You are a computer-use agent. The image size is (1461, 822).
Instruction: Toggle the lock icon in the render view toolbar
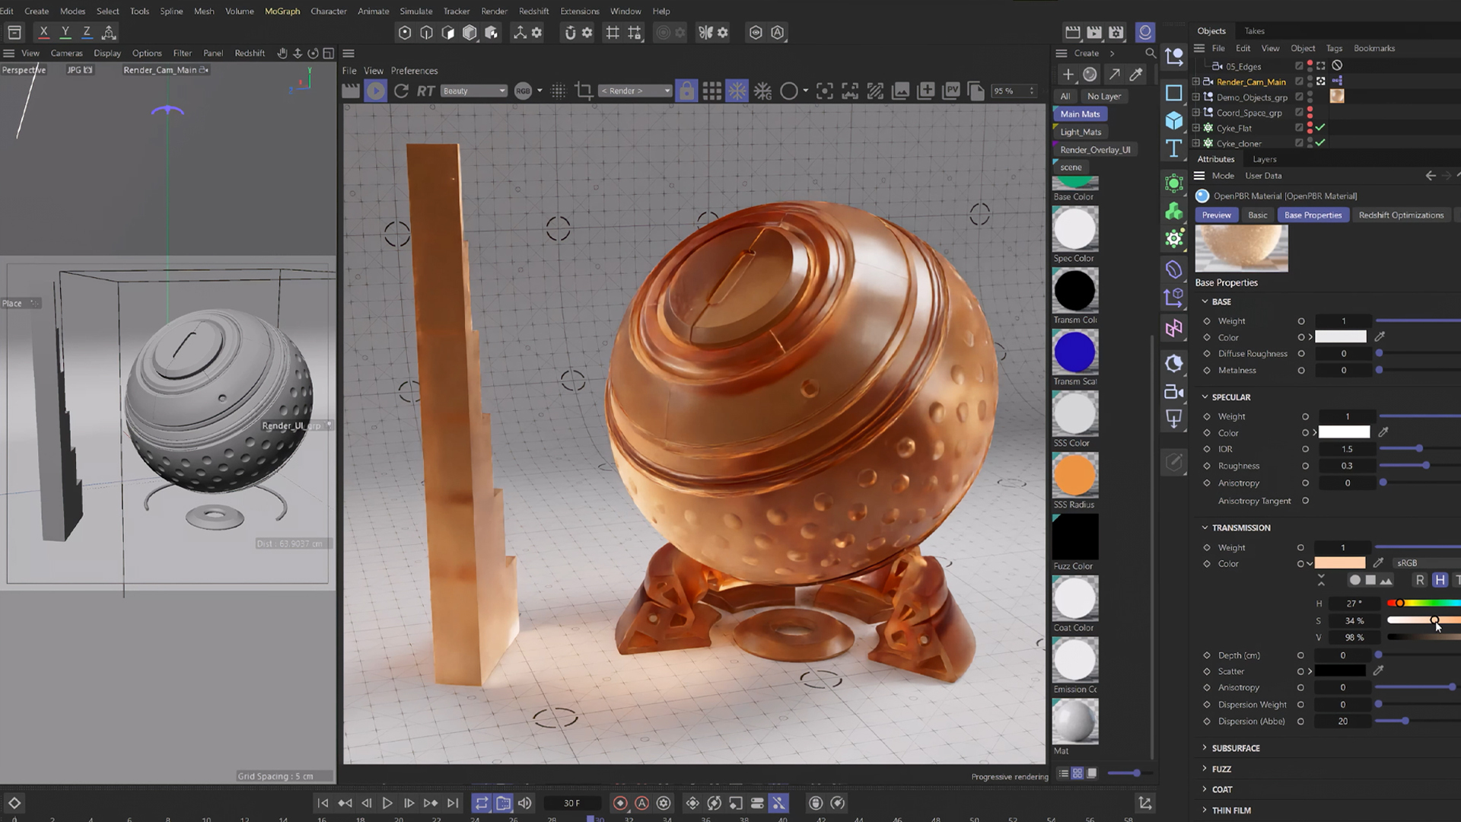[x=687, y=91]
